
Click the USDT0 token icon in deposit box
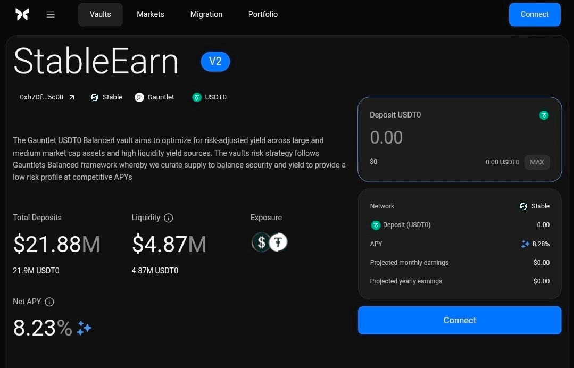click(544, 115)
